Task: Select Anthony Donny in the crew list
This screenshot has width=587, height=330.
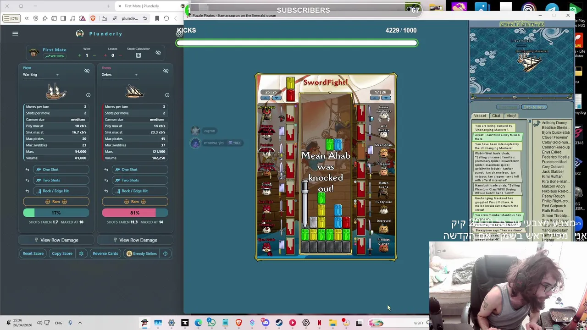Action: coord(555,123)
